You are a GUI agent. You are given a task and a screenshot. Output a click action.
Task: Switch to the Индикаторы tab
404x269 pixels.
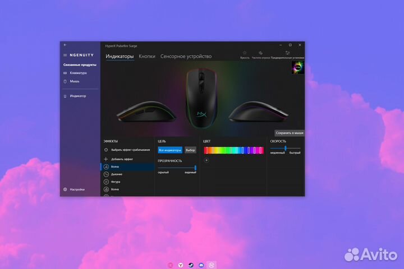[120, 57]
